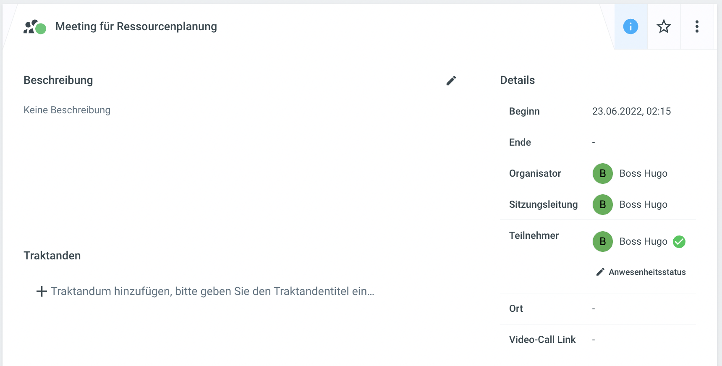
Task: Click the Teilnehmer avatar badge
Action: click(602, 241)
